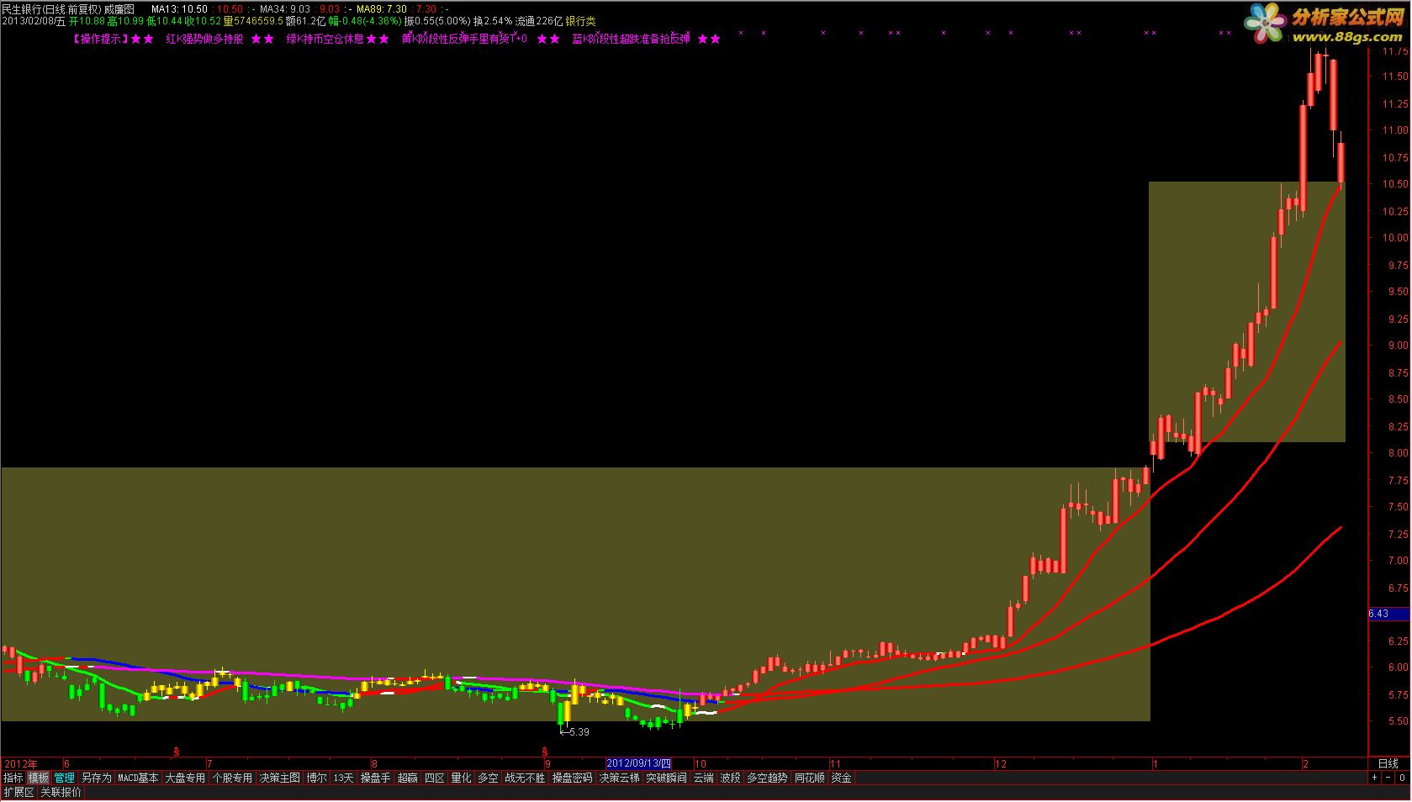Click the plus zoom-in button
1412x802 pixels.
click(1374, 778)
